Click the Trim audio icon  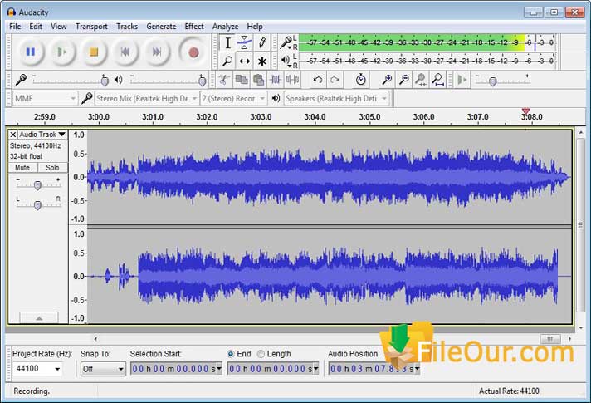click(276, 80)
